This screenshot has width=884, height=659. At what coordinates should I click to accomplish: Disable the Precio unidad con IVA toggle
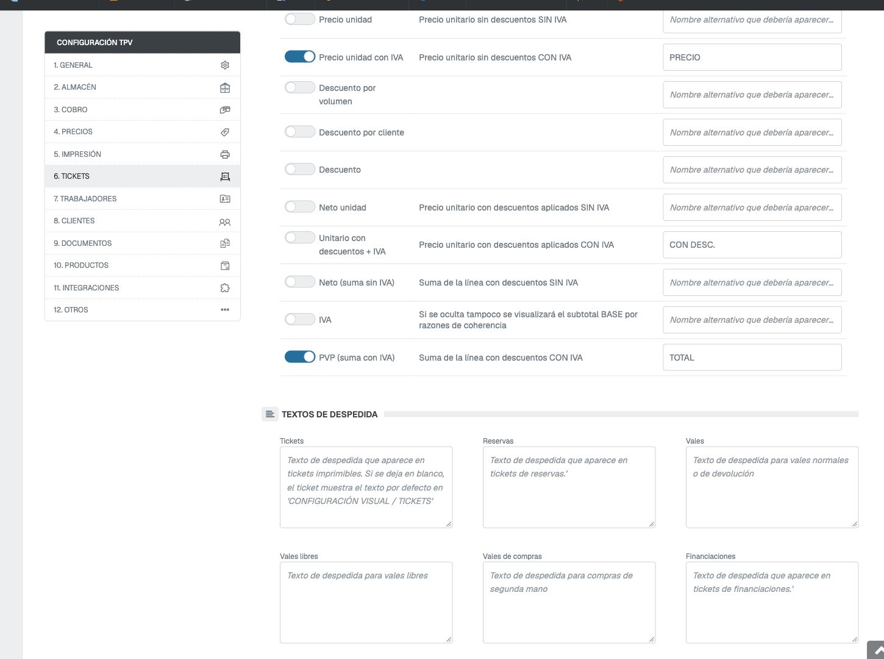(x=300, y=57)
